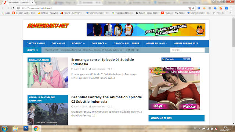
Task: Click the volume icon in system tray
Action: point(216,129)
